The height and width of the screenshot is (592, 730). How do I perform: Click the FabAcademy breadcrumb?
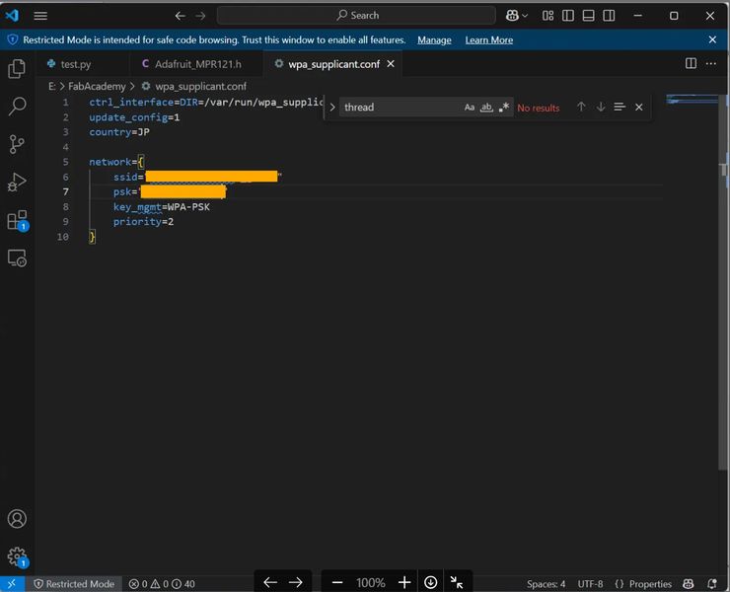pos(97,87)
